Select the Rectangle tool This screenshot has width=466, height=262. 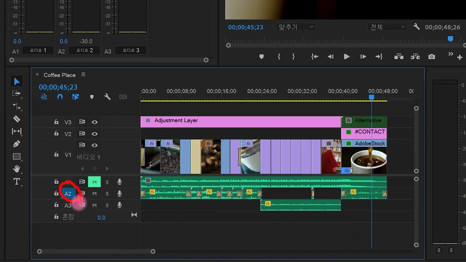[x=16, y=156]
